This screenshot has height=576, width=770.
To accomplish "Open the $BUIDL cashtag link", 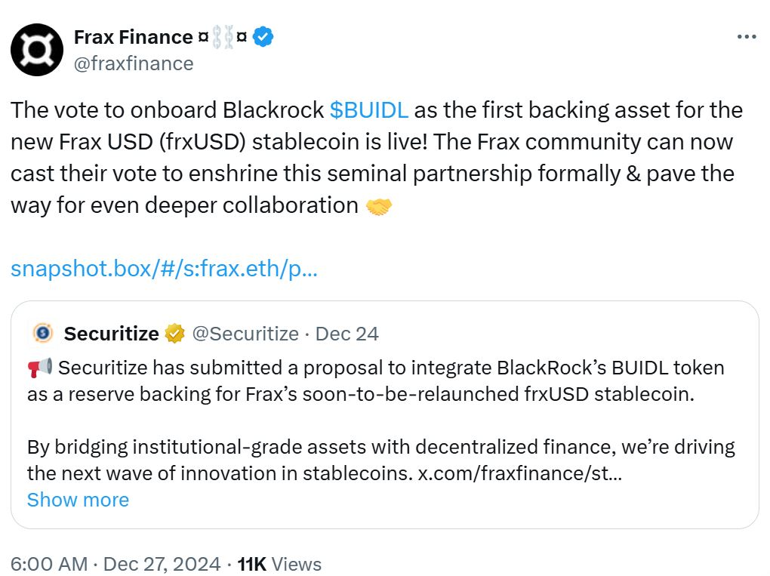I will coord(370,109).
